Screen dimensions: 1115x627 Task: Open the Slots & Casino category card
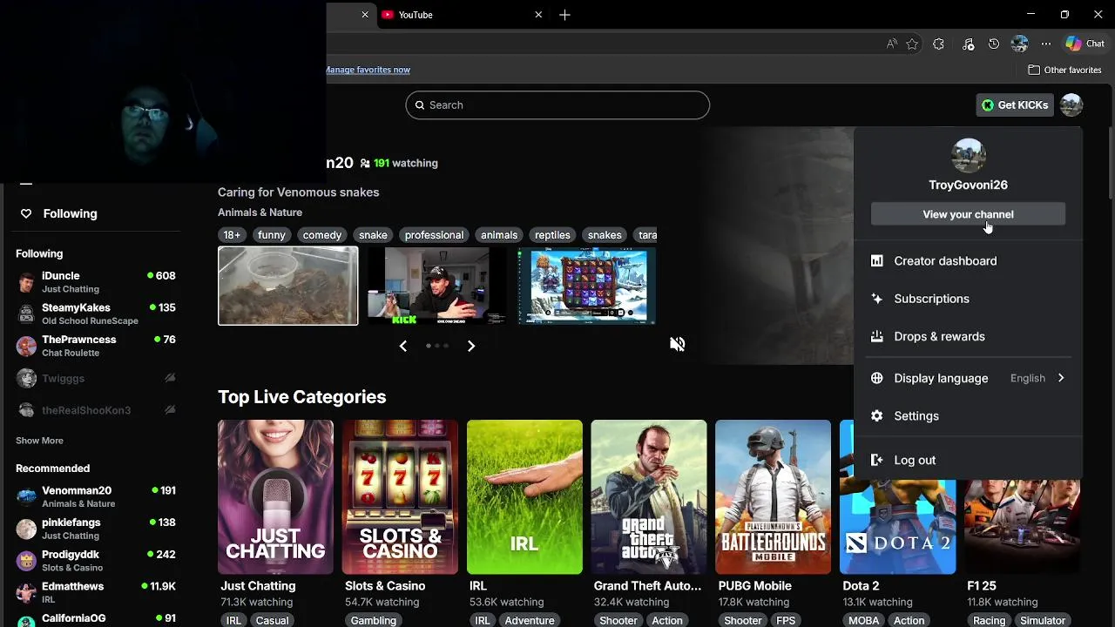click(400, 497)
